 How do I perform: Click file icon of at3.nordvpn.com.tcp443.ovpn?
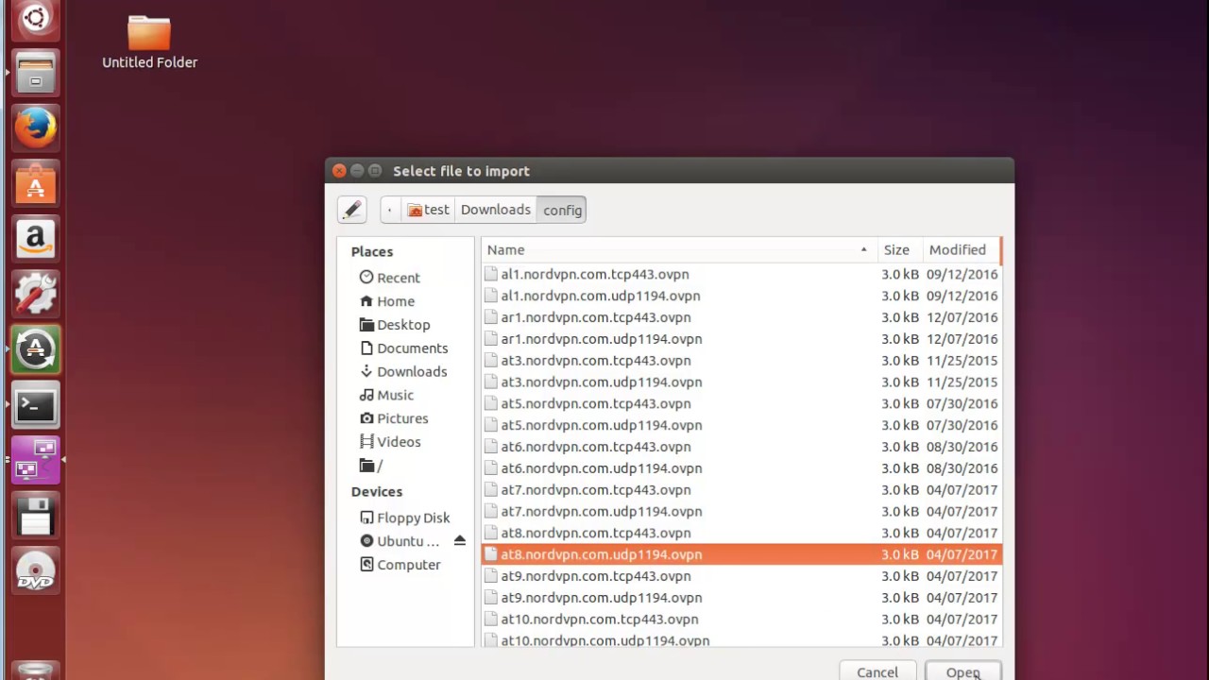click(490, 360)
